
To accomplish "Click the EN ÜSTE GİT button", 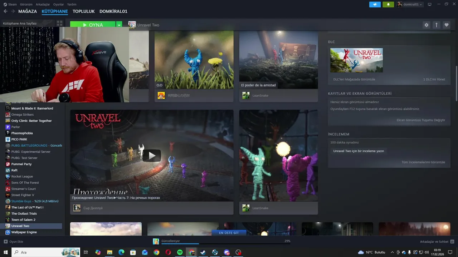I will (x=229, y=233).
